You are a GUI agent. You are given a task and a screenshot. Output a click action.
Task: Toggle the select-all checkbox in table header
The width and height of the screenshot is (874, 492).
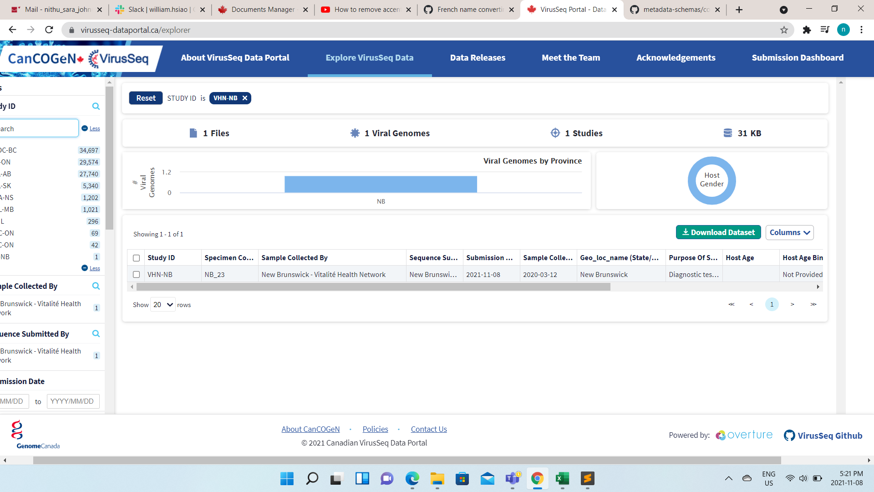136,257
